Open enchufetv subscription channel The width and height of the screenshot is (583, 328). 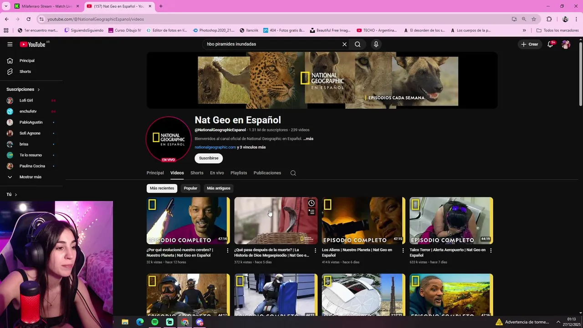31,111
